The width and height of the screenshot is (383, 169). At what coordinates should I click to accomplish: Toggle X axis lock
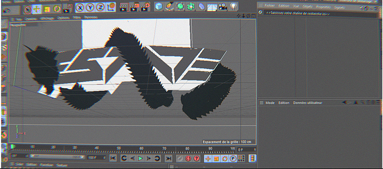point(81,8)
